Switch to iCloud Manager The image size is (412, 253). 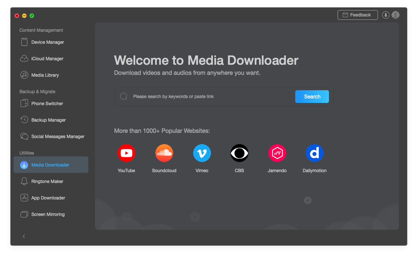47,59
